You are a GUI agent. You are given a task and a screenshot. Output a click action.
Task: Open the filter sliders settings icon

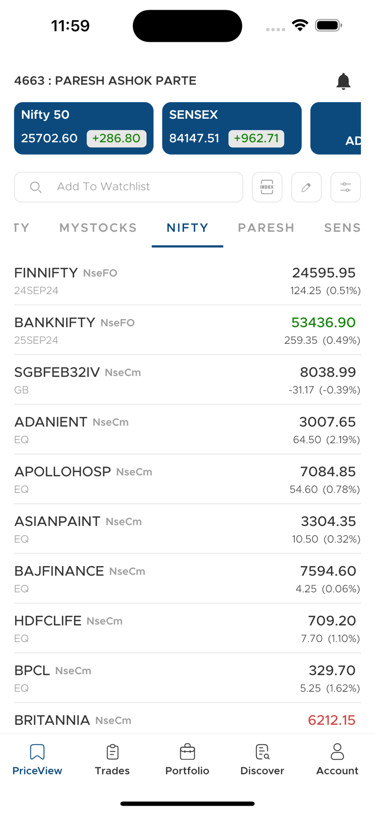coord(345,187)
